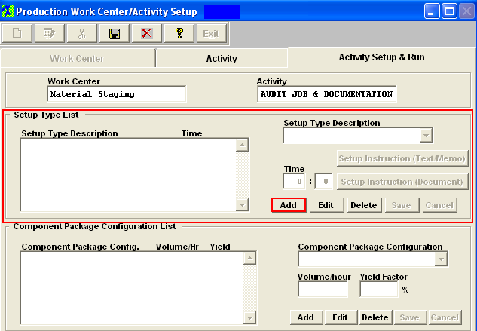The image size is (477, 331).
Task: Click Component Package list scroll down arrow
Action: pos(249,318)
